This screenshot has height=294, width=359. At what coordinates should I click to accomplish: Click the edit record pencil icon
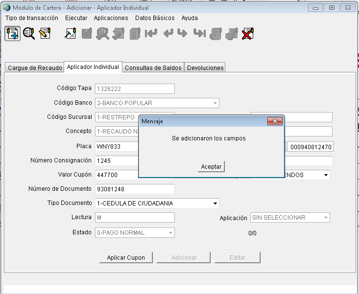pyautogui.click(x=45, y=33)
